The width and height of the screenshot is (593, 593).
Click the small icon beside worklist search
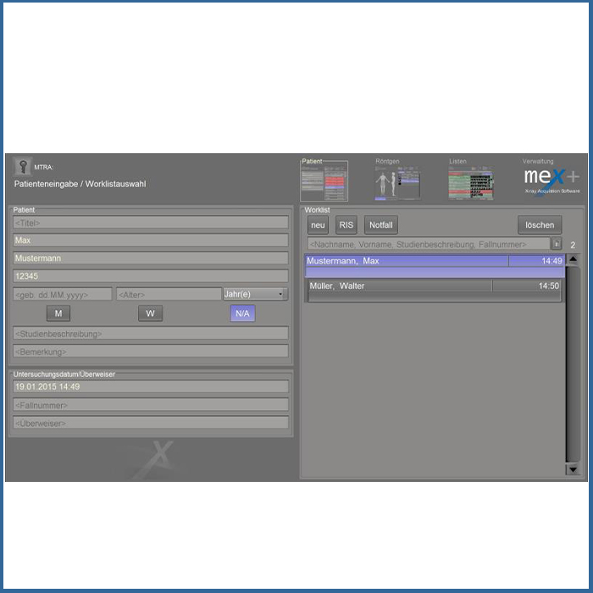tap(557, 244)
